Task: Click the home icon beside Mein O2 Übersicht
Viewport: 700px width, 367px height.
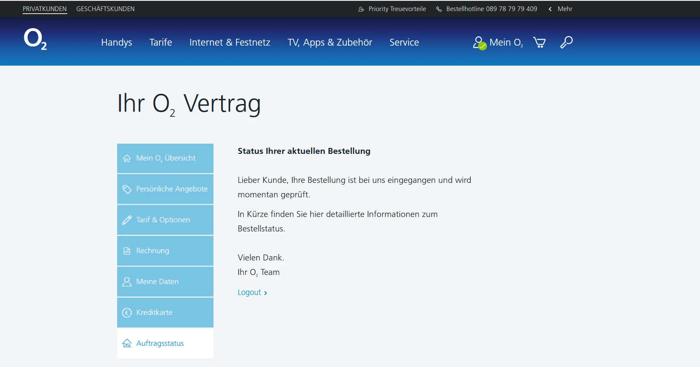Action: point(127,159)
